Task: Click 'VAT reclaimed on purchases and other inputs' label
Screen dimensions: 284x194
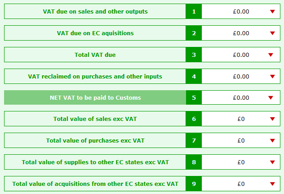Action: (x=95, y=76)
